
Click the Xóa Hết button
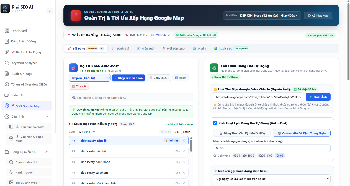pos(79,86)
